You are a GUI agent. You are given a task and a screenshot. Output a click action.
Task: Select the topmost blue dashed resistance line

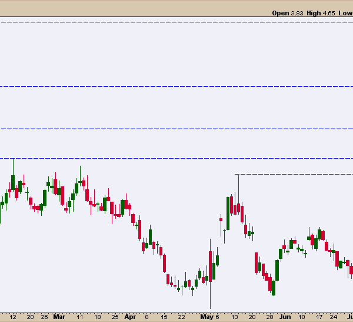[x=176, y=22]
